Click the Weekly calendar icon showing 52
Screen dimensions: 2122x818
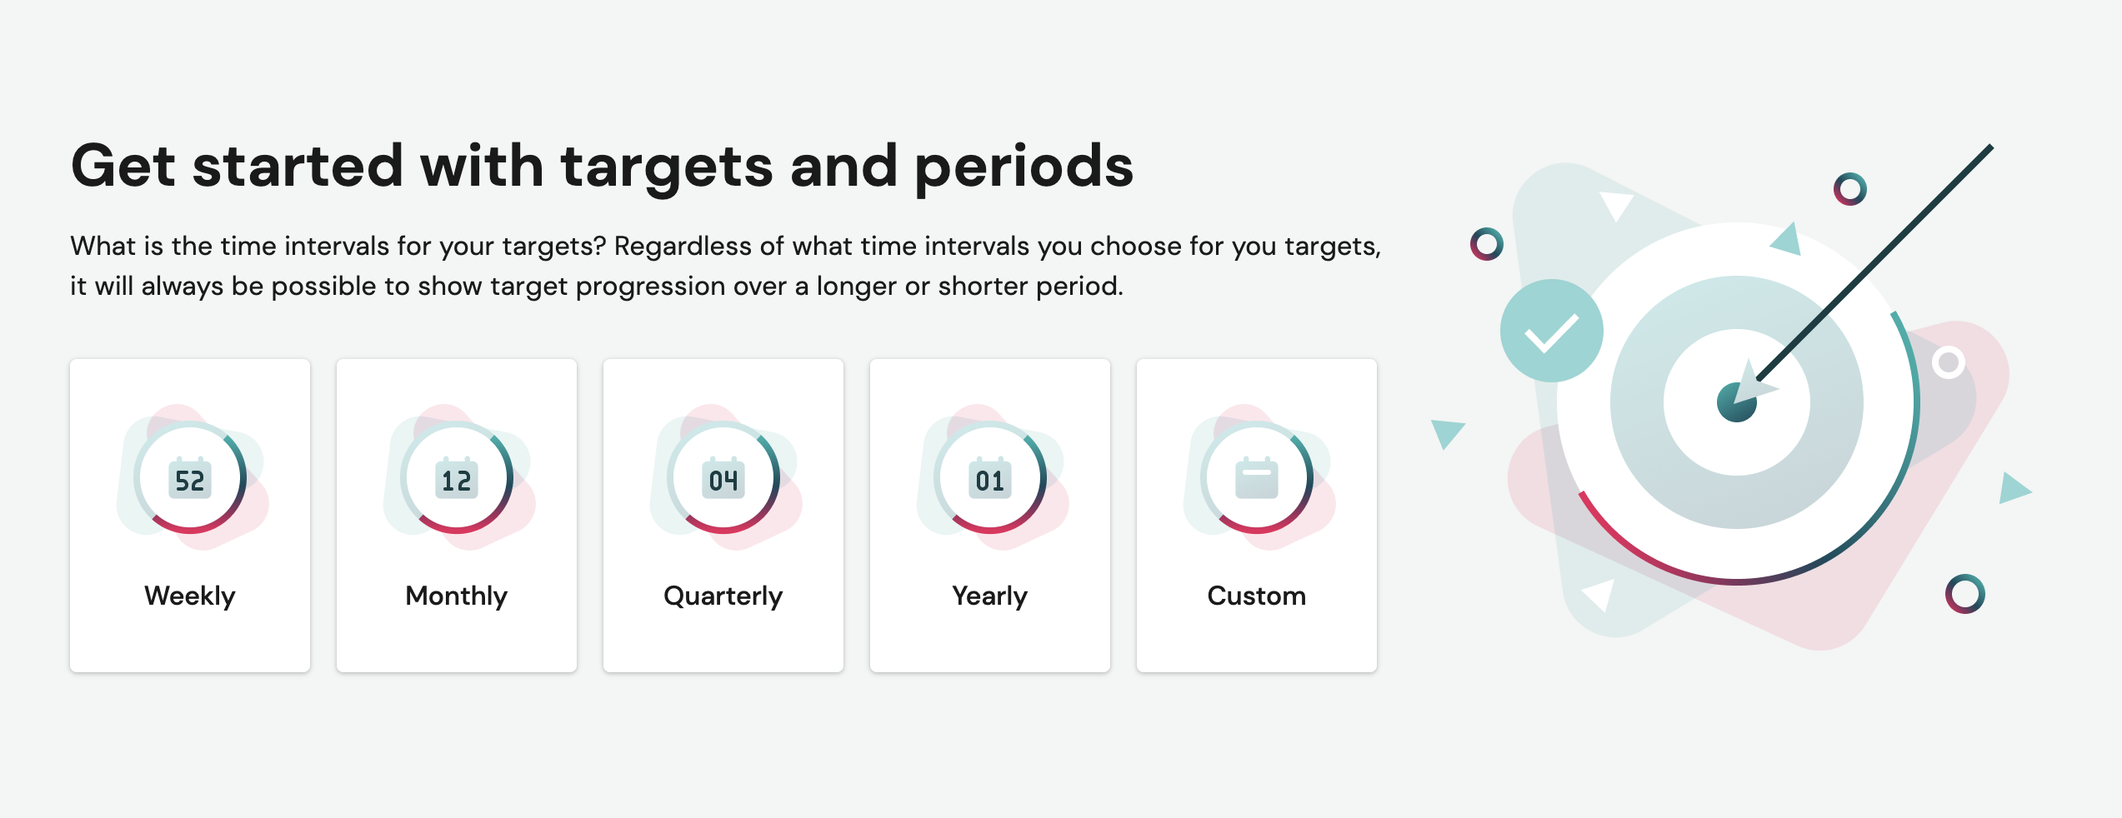click(x=190, y=478)
